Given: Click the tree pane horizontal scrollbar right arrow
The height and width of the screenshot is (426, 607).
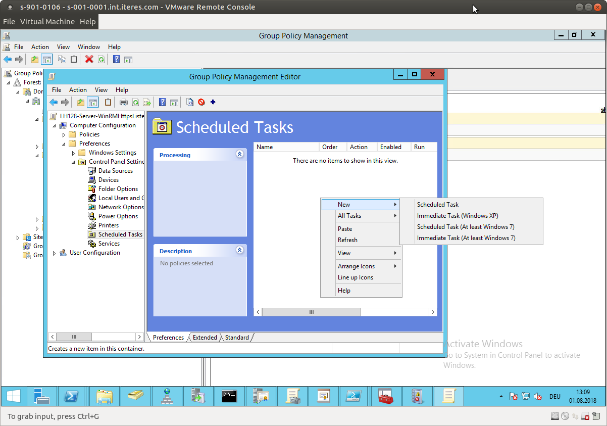Looking at the screenshot, I should point(139,337).
